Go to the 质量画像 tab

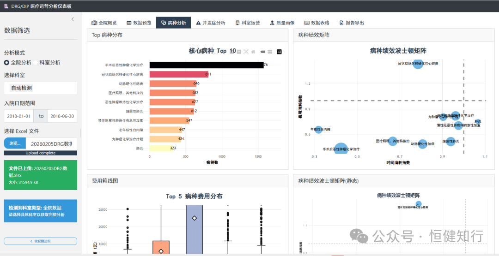pos(282,23)
